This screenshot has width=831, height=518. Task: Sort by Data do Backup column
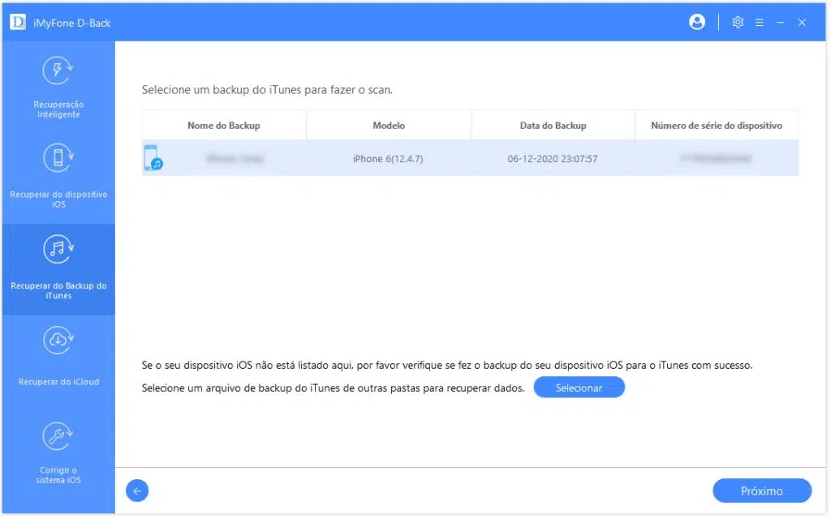point(553,125)
